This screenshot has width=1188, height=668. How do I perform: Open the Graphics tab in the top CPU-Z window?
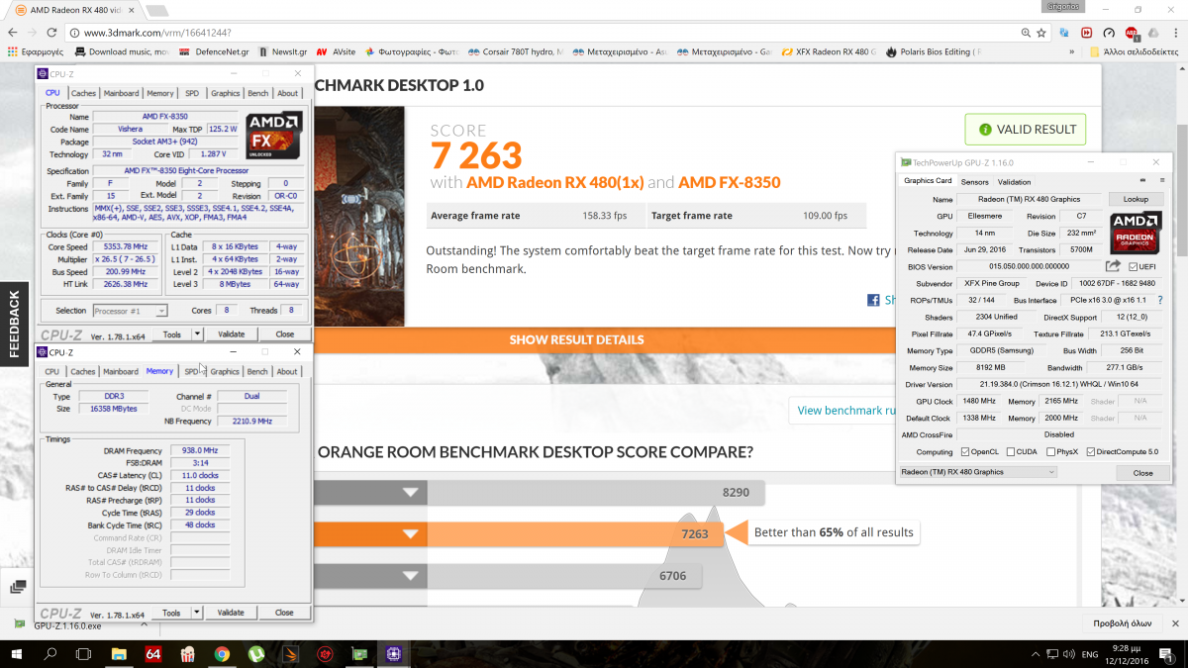click(x=225, y=93)
